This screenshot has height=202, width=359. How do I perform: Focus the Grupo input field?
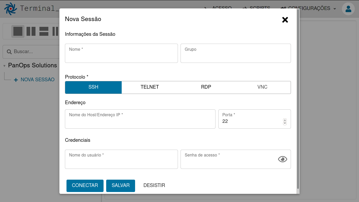point(236,53)
